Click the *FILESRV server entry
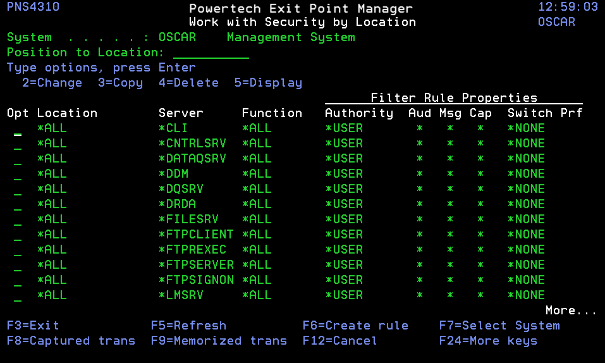 [188, 219]
